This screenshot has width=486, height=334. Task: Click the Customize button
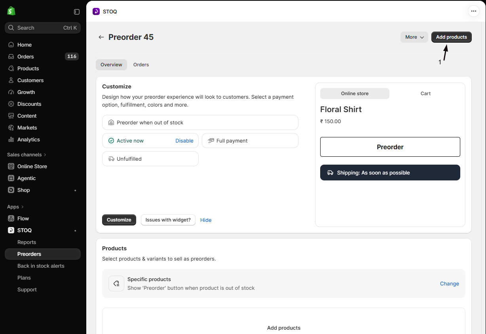click(119, 220)
